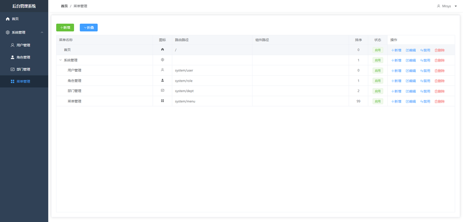Click 新增 in the 首页 row
Image resolution: width=463 pixels, height=222 pixels.
(396, 50)
